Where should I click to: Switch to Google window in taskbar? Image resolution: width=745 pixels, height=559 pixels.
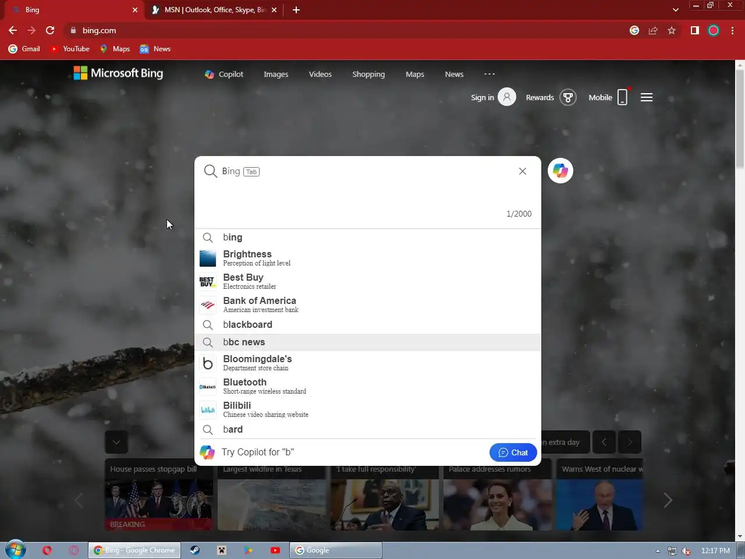pos(336,550)
